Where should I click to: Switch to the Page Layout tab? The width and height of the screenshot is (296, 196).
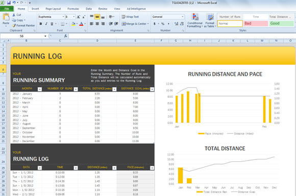pos(53,9)
